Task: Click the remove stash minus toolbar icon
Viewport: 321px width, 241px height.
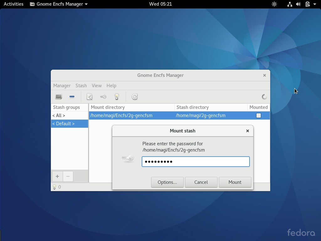Action: (x=72, y=97)
